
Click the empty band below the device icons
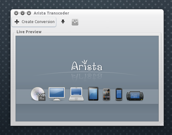tap(87, 112)
